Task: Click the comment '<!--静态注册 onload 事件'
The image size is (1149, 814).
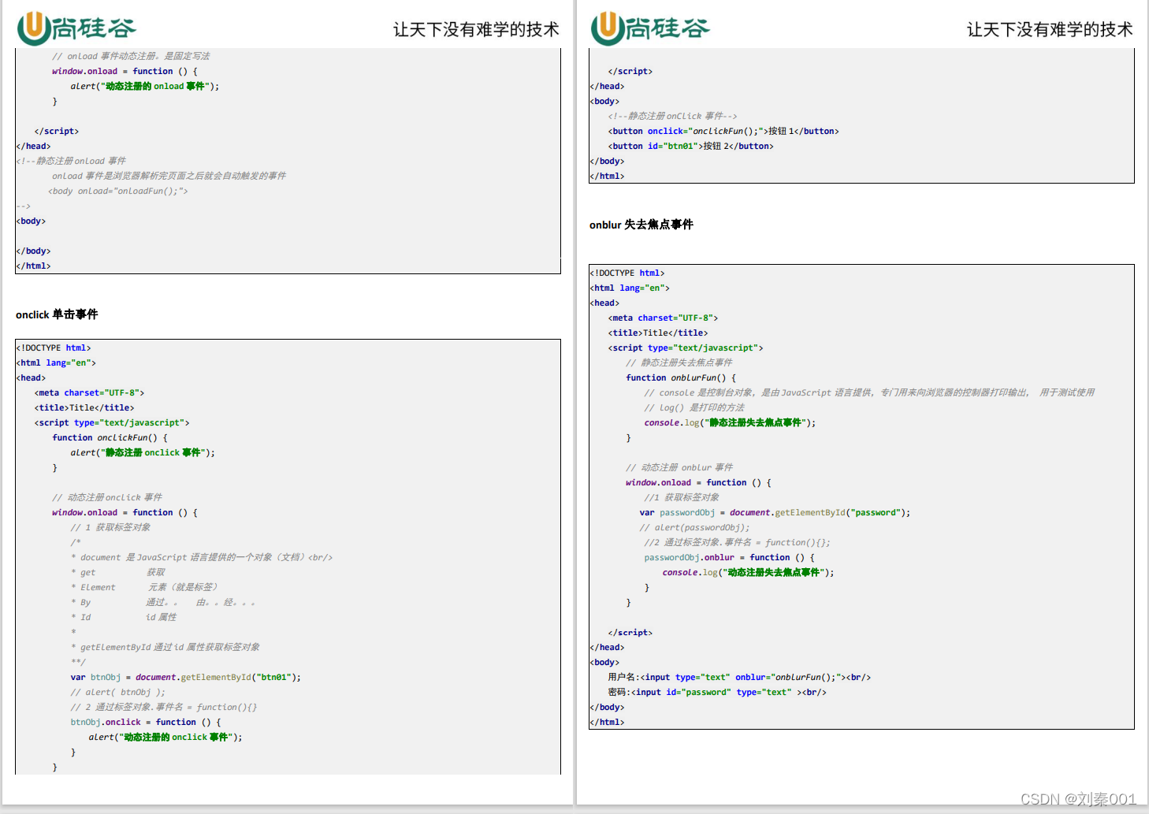Action: pos(71,161)
